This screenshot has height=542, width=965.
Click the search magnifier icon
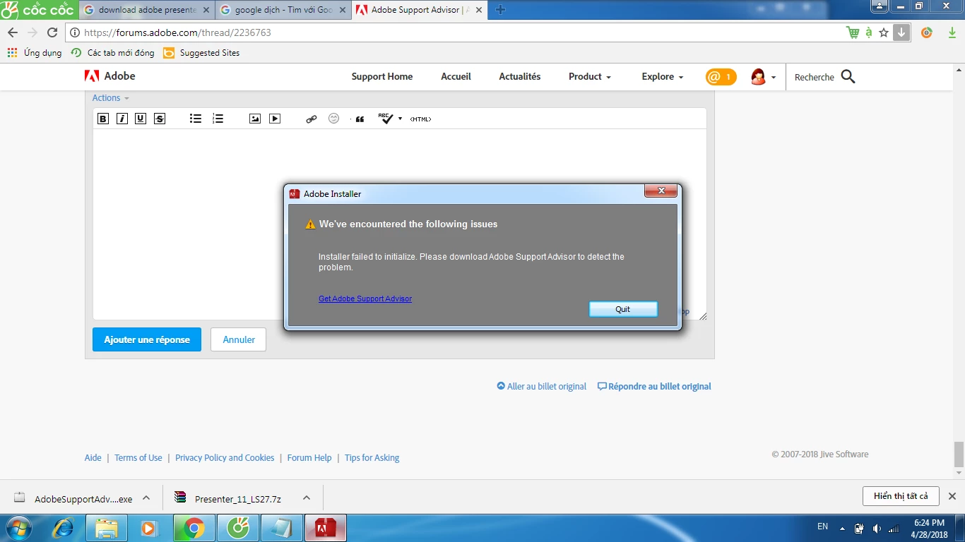[848, 76]
